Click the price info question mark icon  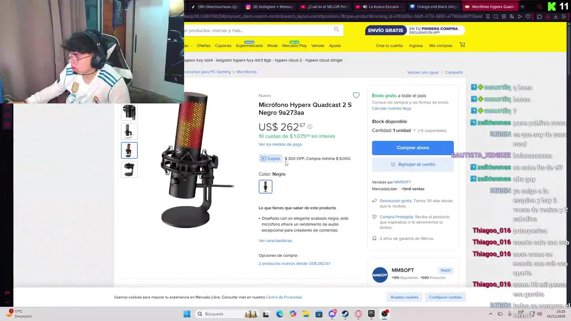click(x=310, y=127)
